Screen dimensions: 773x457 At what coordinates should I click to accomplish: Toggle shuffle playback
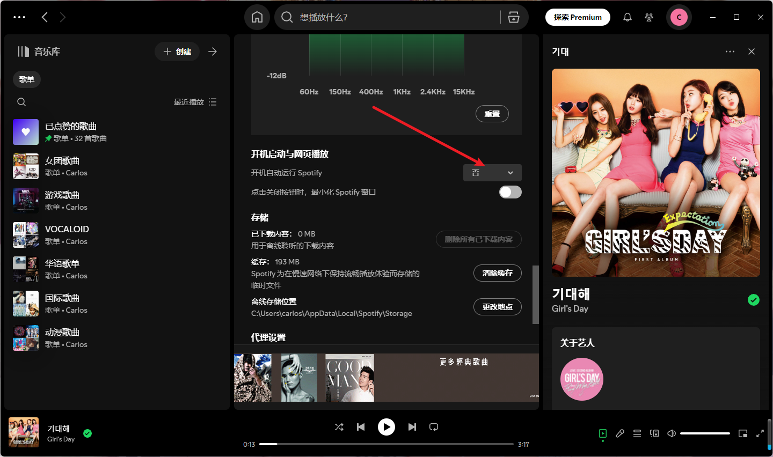pos(339,427)
